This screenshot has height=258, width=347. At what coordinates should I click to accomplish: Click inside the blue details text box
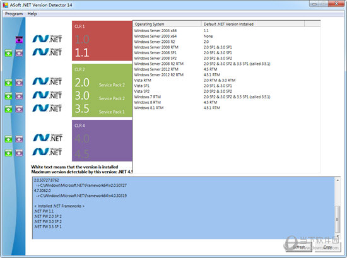pos(184,208)
